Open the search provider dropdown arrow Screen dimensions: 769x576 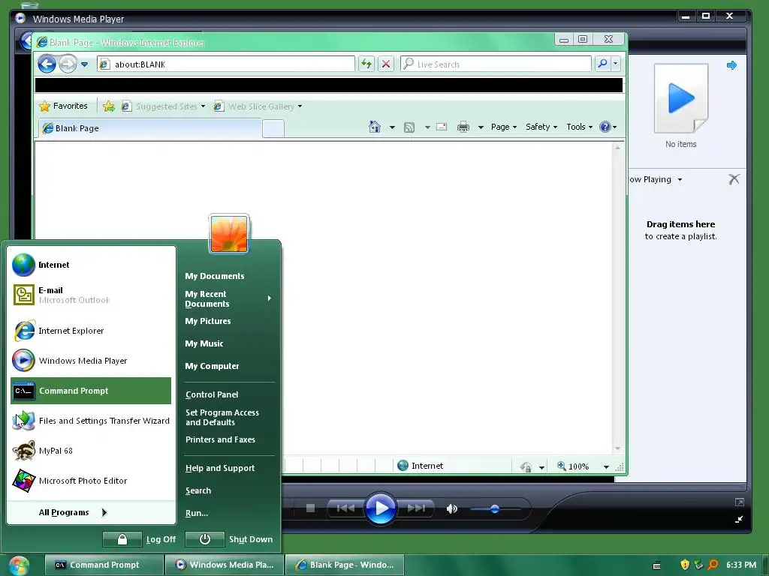(616, 64)
